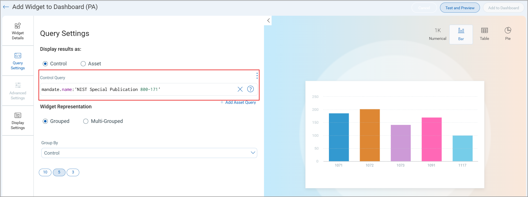Switch to the Table widget type
The width and height of the screenshot is (528, 197).
coord(484,34)
